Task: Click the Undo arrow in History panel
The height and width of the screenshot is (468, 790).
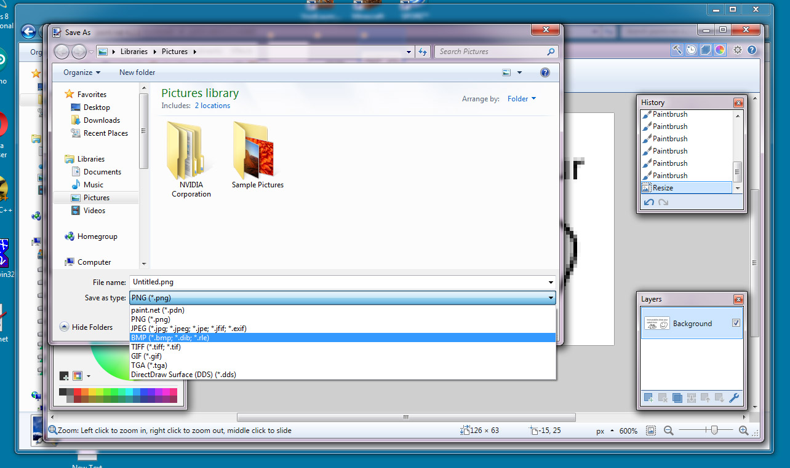Action: pyautogui.click(x=648, y=203)
